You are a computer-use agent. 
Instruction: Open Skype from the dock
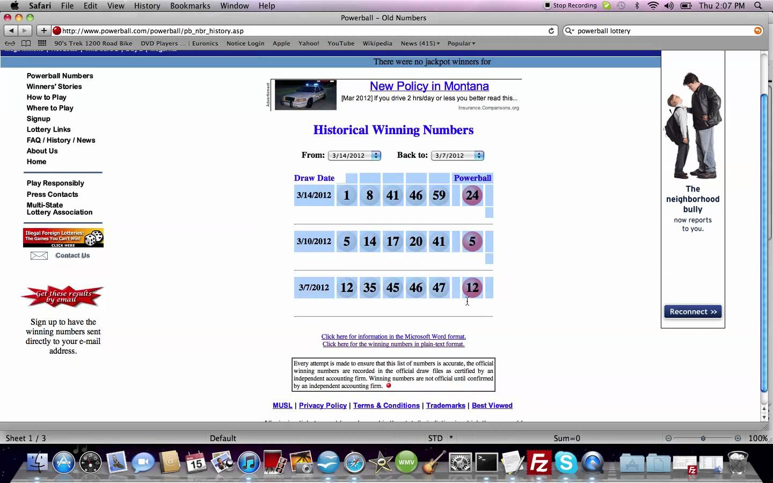point(565,462)
